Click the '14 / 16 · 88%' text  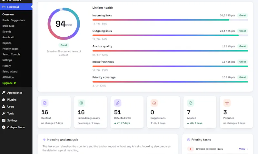[x=100, y=24]
